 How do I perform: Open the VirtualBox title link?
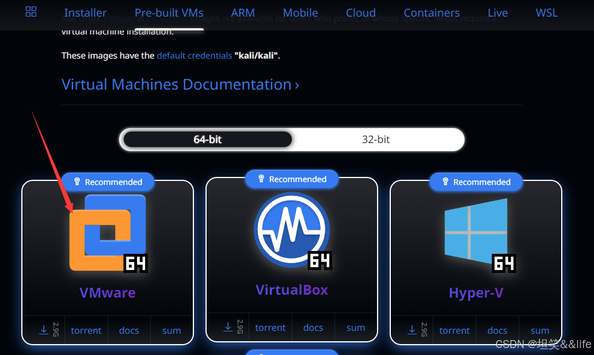(292, 290)
